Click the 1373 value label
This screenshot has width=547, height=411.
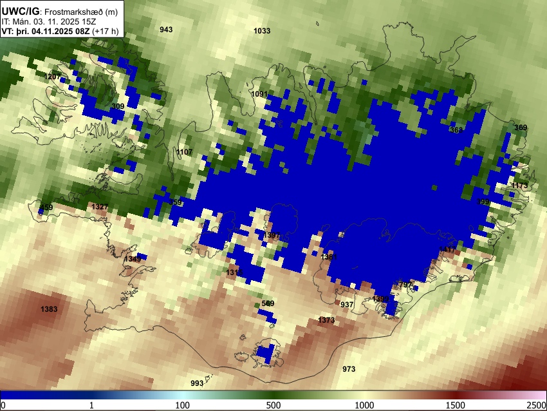point(326,320)
